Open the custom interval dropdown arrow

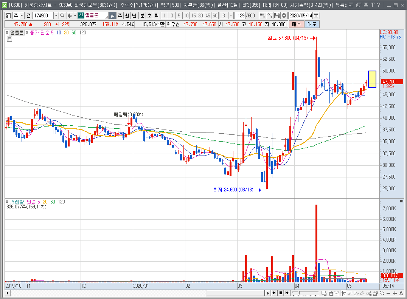[x=231, y=15]
